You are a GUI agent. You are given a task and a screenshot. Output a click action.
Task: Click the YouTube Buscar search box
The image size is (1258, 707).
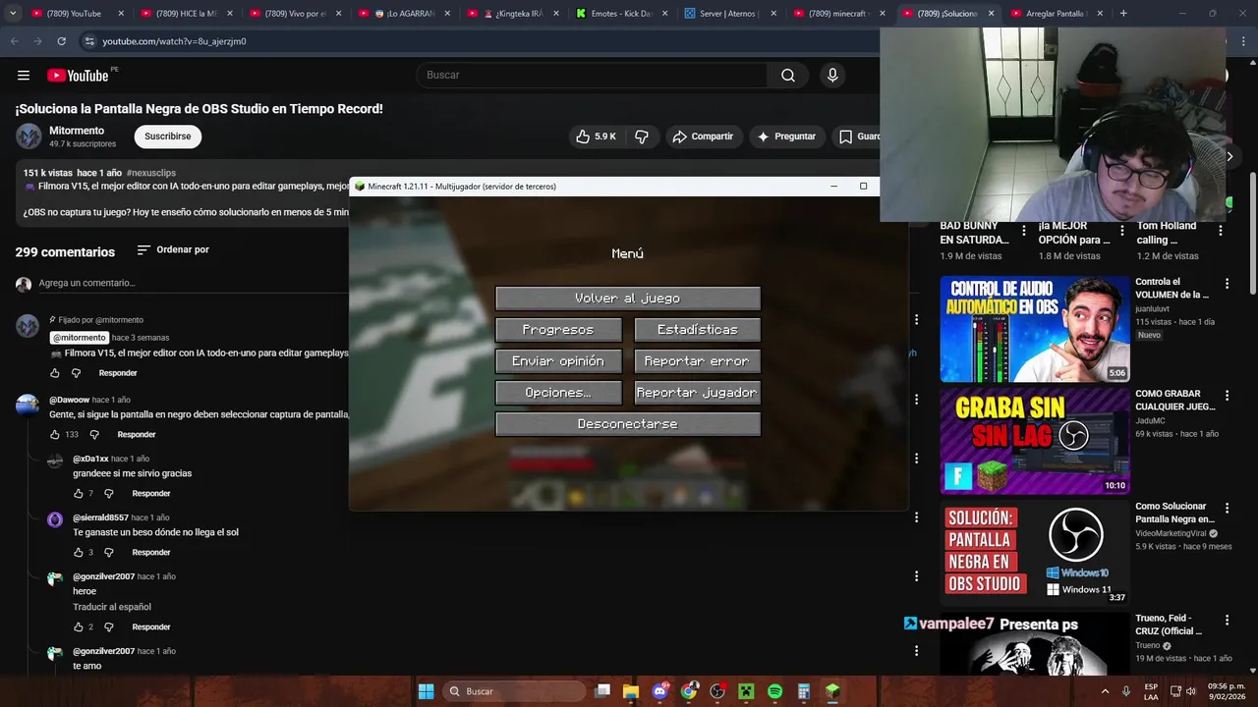point(592,76)
